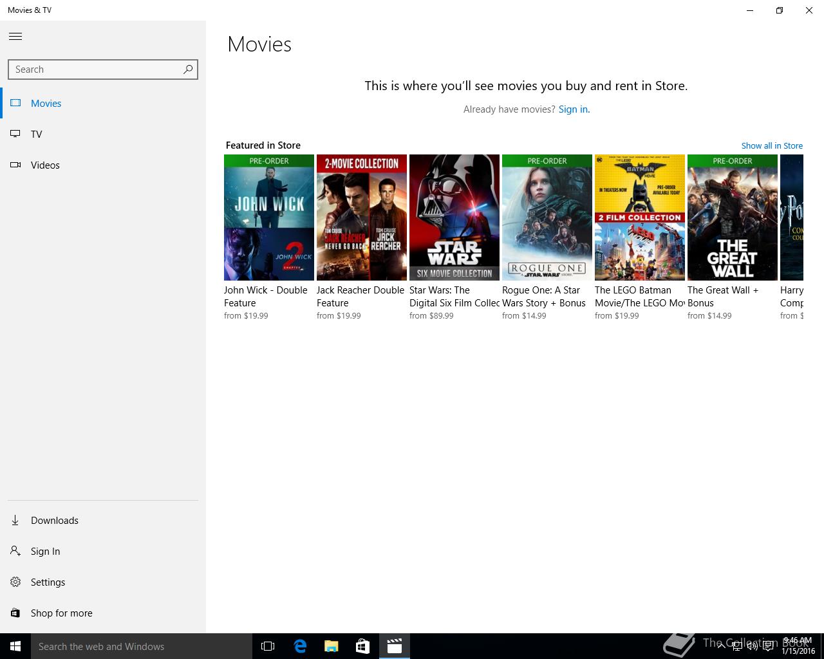The height and width of the screenshot is (659, 824).
Task: Launch Microsoft Edge from the taskbar
Action: coord(300,646)
